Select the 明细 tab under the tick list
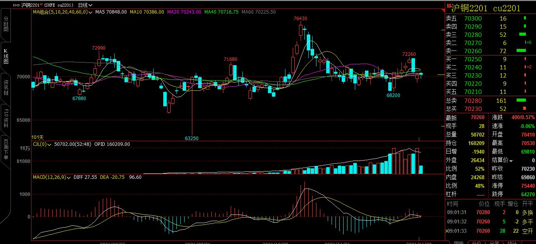 [x=458, y=242]
